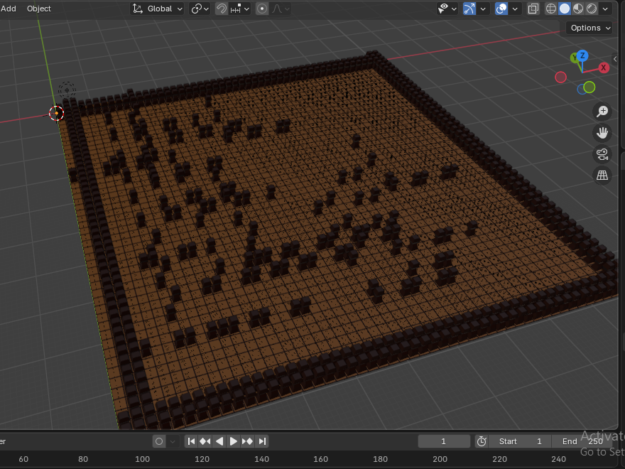Toggle show gizmos button
The height and width of the screenshot is (469, 625).
click(x=469, y=9)
